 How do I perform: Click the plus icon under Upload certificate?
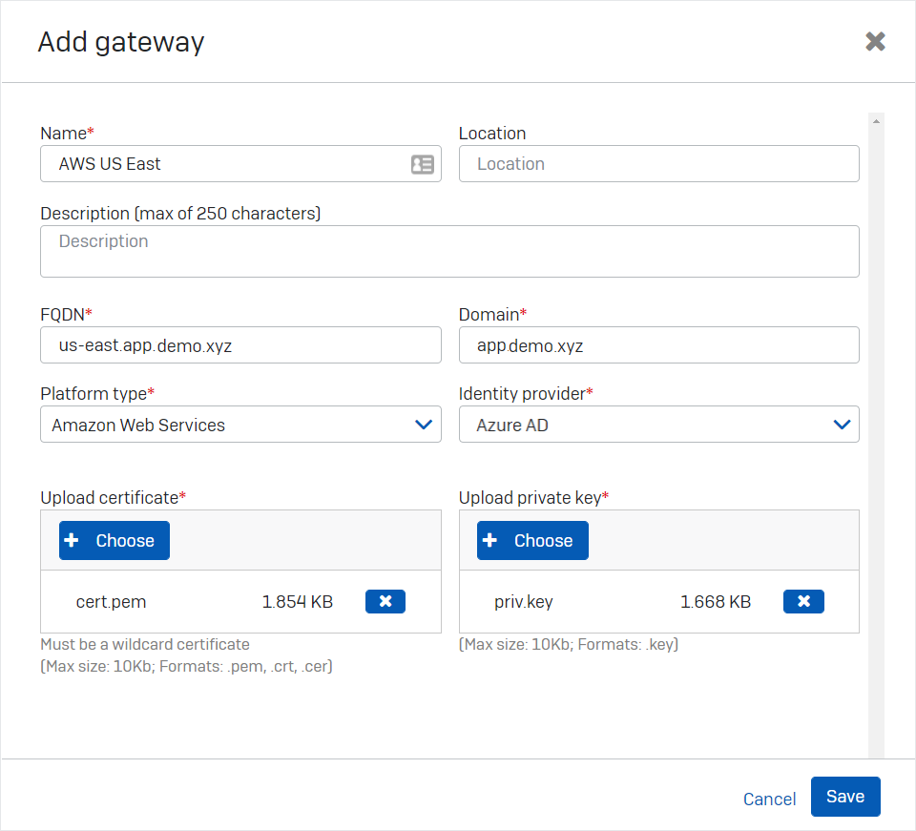(72, 540)
